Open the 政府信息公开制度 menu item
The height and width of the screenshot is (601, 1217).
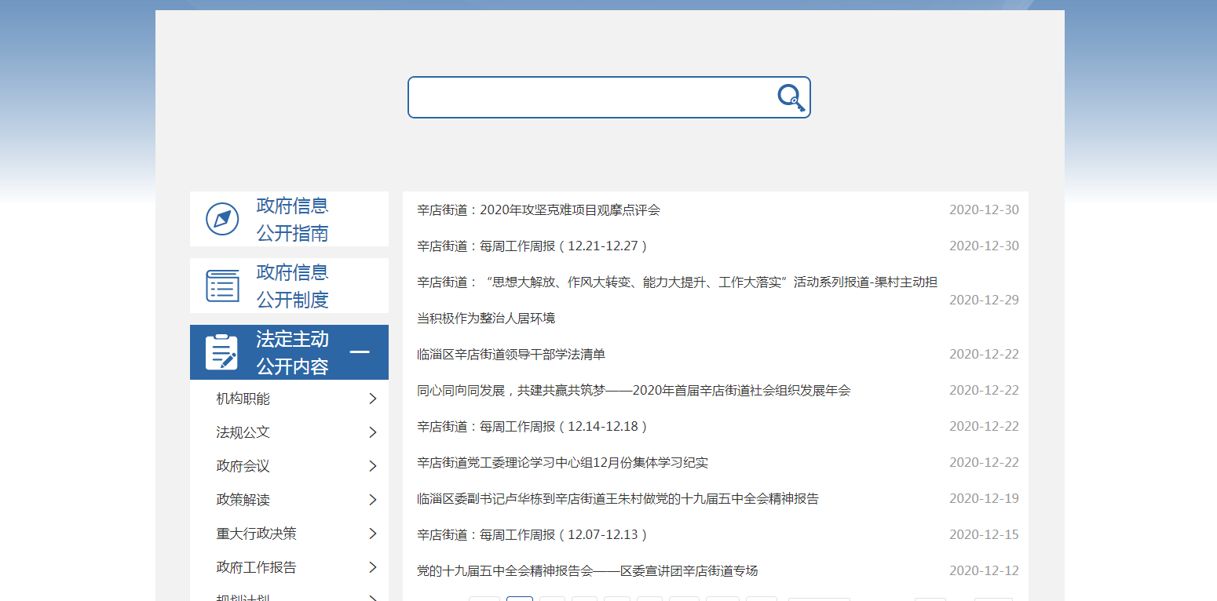click(x=292, y=286)
